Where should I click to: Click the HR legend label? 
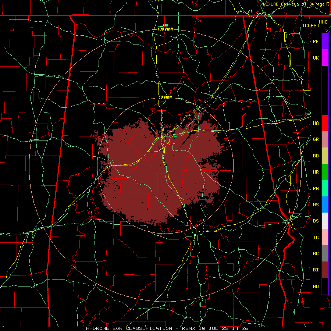(x=316, y=172)
